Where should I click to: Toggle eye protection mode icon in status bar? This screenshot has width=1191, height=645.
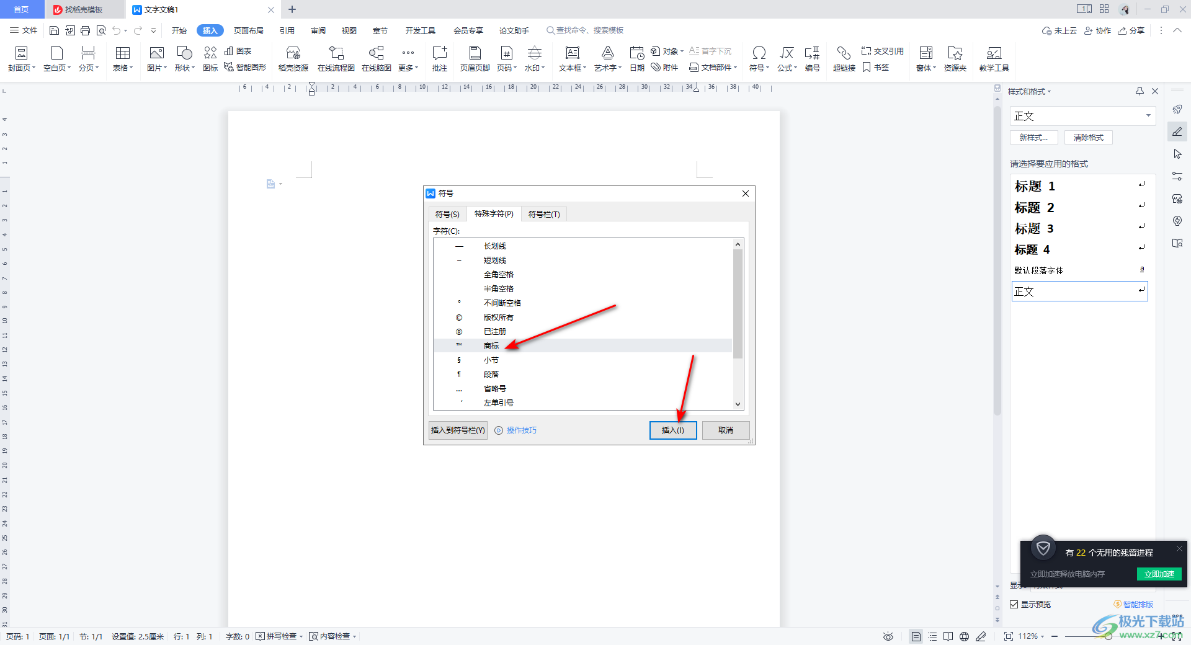click(888, 636)
